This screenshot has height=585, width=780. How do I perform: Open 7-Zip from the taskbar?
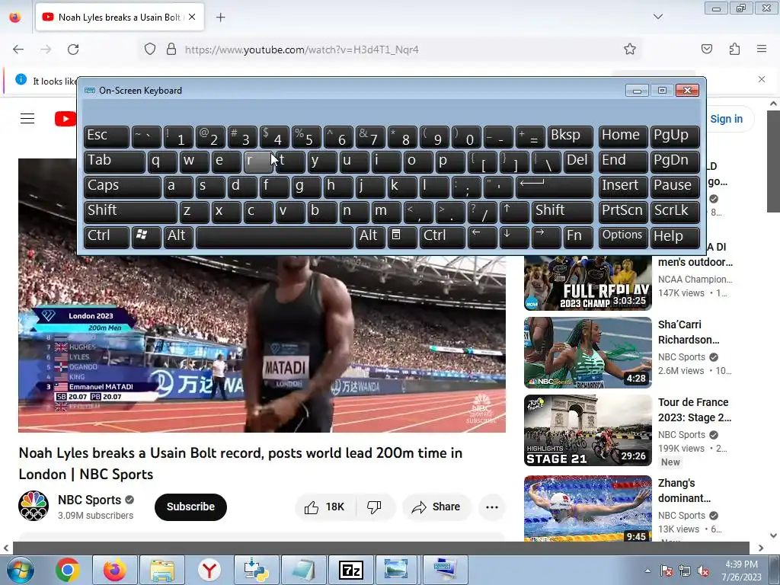pos(350,570)
